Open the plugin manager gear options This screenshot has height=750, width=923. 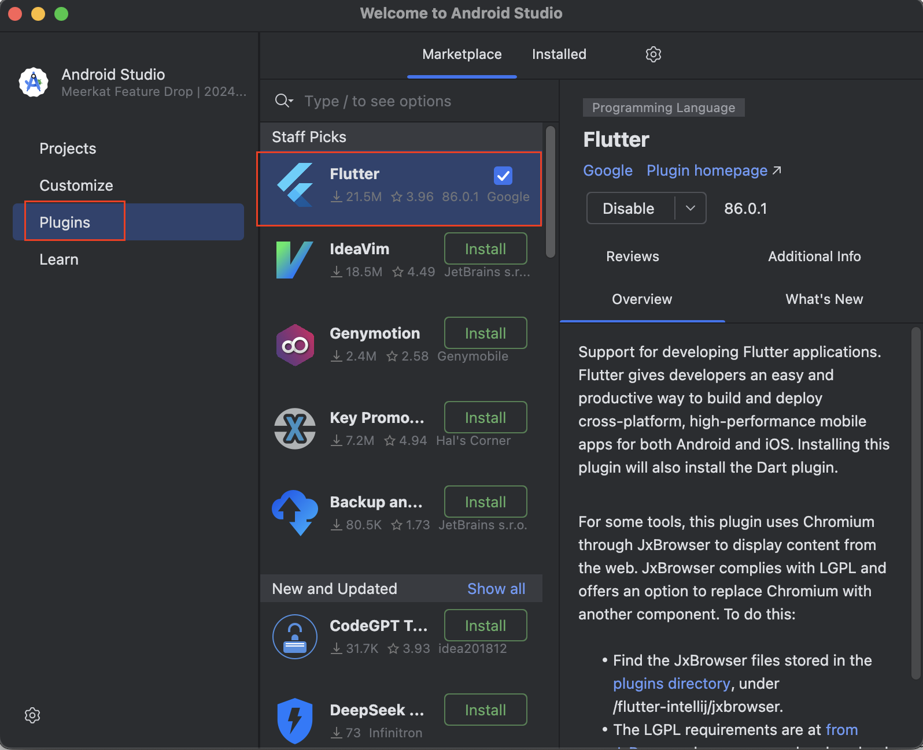[x=654, y=54]
